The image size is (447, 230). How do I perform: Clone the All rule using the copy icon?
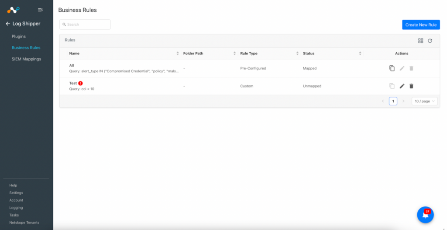tap(392, 68)
